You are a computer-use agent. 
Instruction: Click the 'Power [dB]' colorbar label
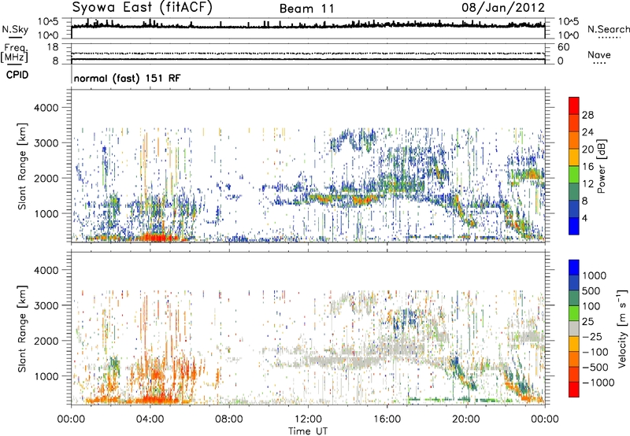click(601, 166)
